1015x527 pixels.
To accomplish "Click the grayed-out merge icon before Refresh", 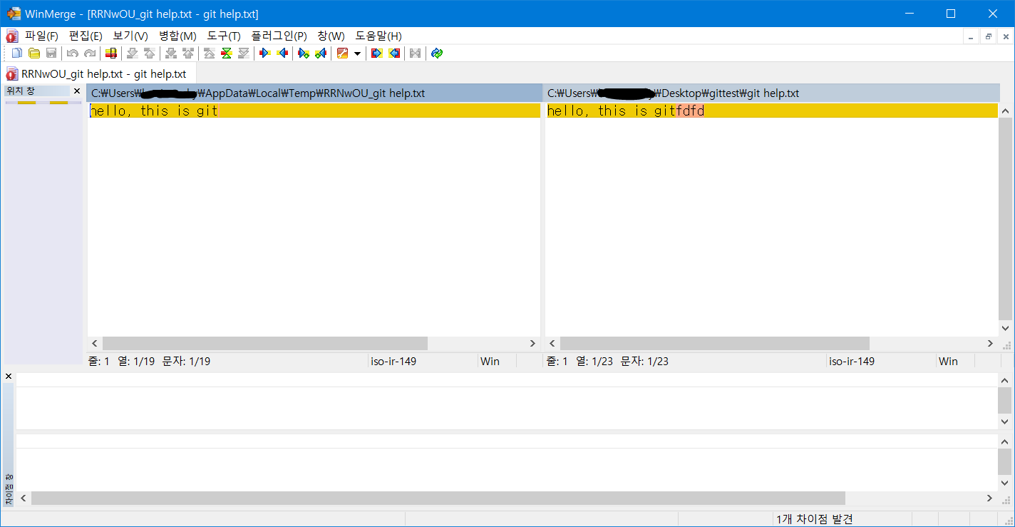I will [x=416, y=53].
